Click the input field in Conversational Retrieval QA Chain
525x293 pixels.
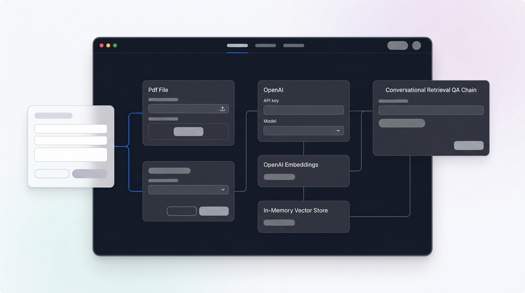[x=431, y=110]
